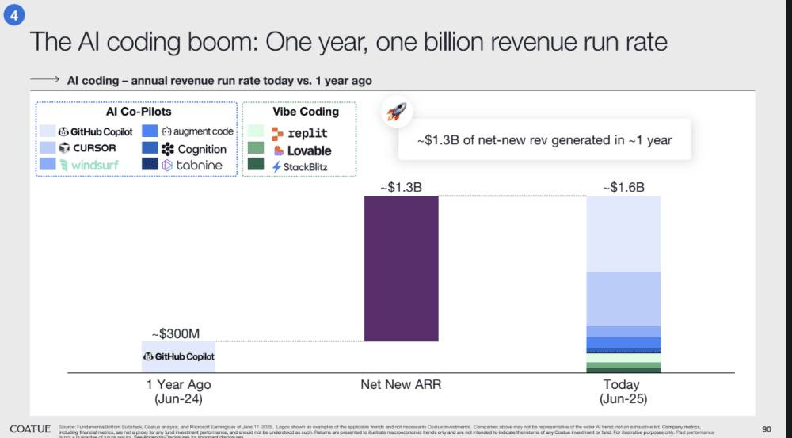Click the '1 Year Ago (Jun-24)' axis label

click(178, 391)
